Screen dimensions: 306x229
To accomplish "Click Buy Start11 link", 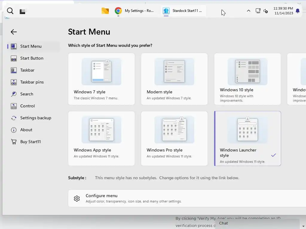I will 33,142.
